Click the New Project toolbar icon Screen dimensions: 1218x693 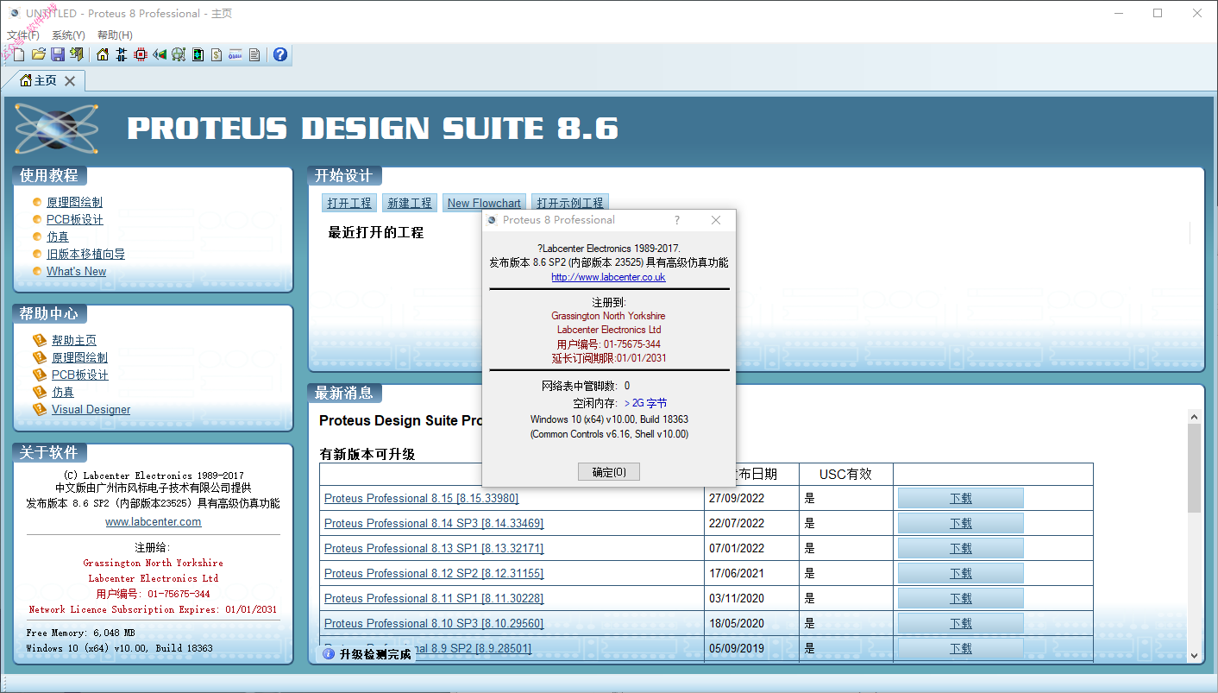pos(19,54)
